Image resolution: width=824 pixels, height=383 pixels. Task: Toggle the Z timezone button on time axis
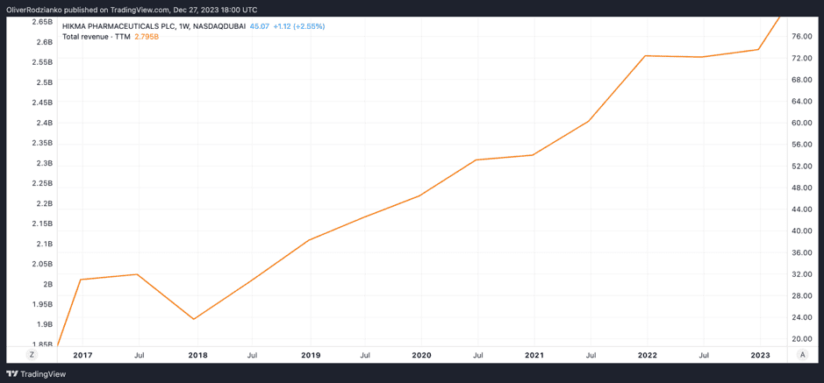(x=32, y=355)
